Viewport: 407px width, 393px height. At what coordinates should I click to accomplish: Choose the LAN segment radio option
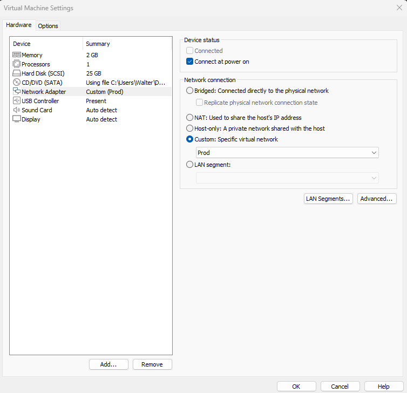(189, 165)
